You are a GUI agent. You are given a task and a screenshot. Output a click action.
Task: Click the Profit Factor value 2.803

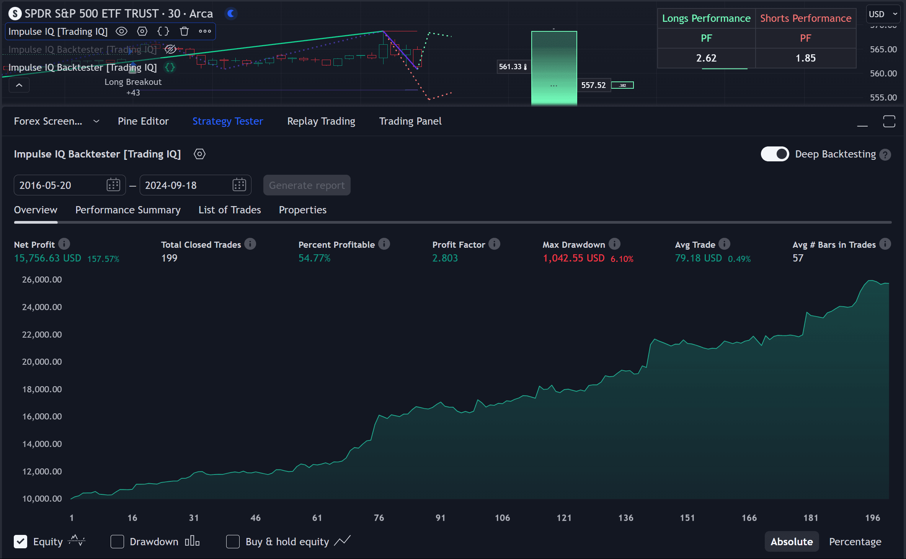click(x=445, y=258)
